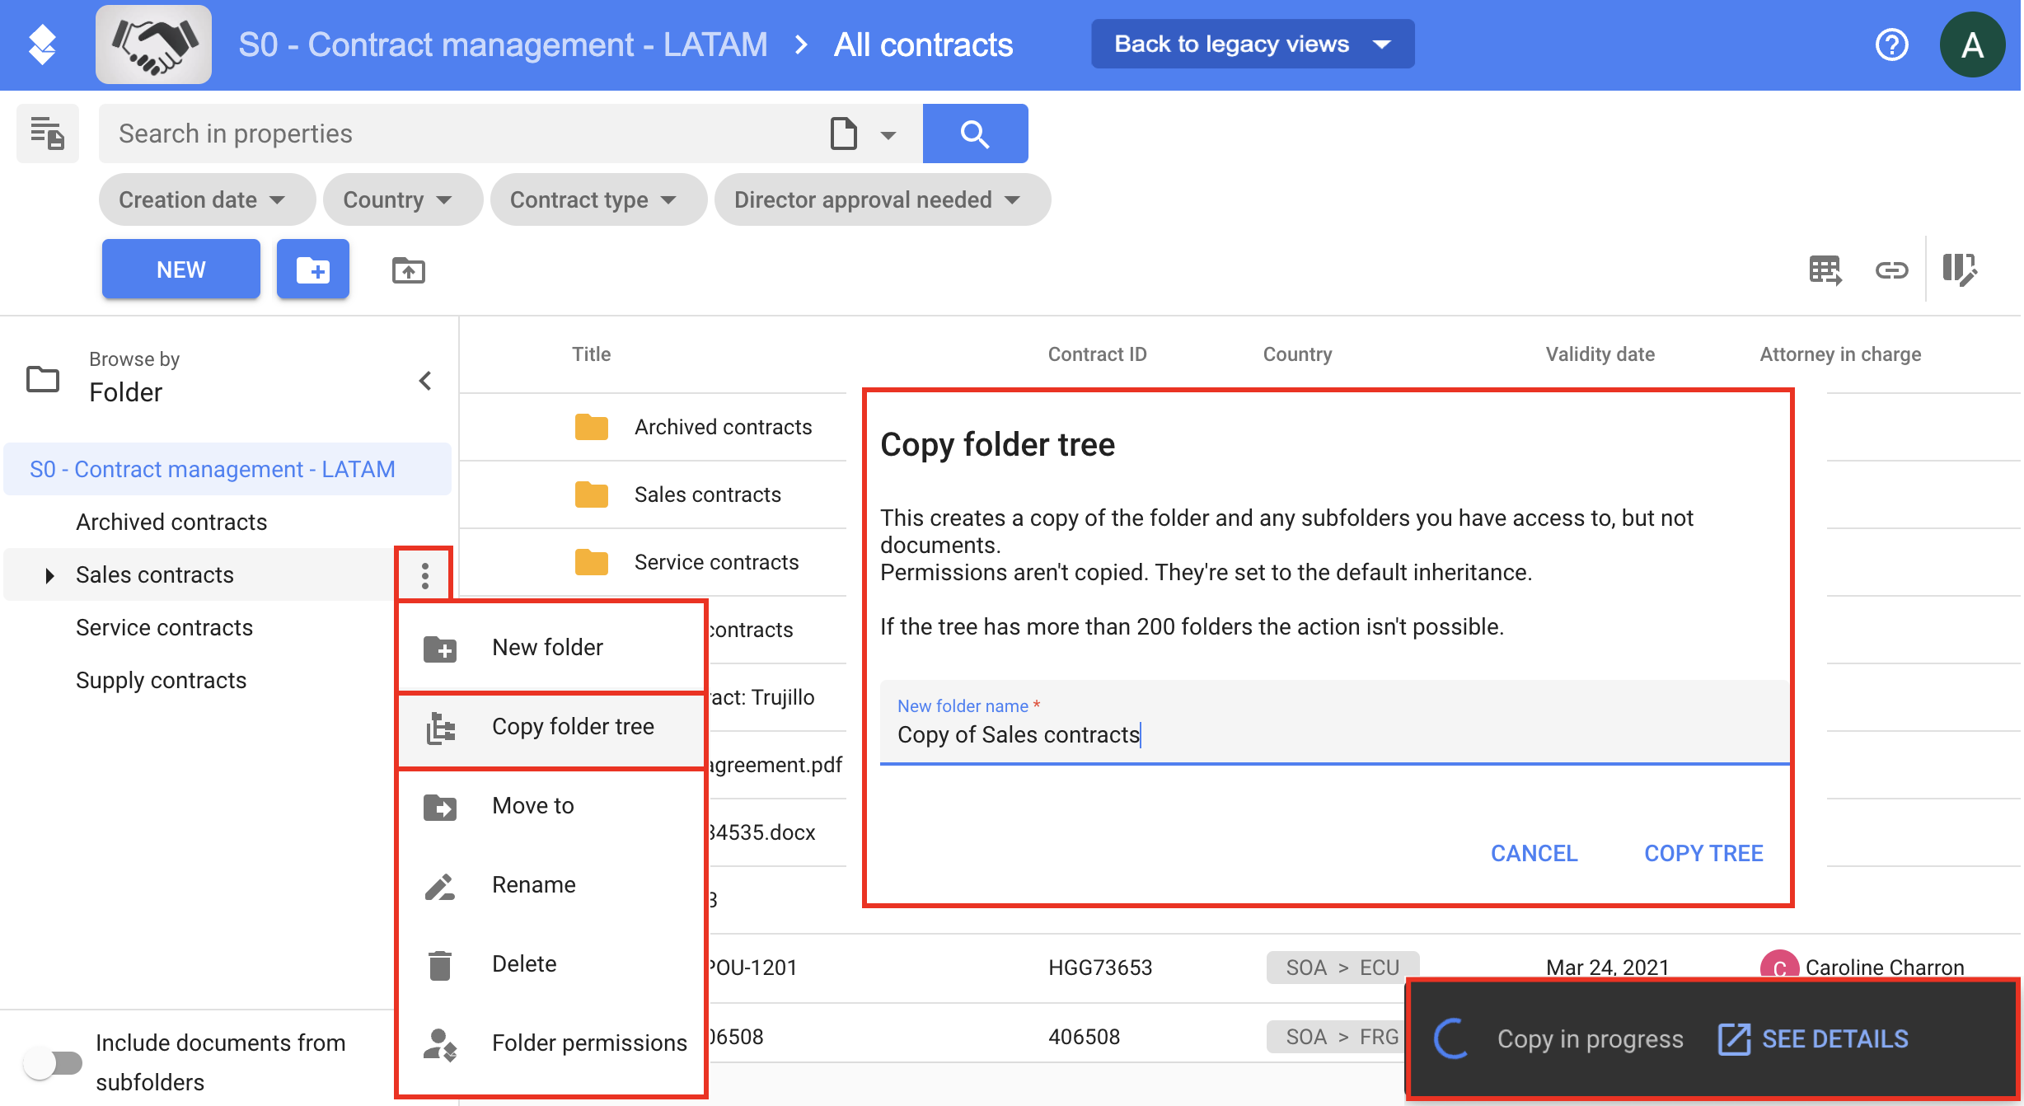Choose New folder from context menu
Screen dimensions: 2024x1106
point(551,648)
